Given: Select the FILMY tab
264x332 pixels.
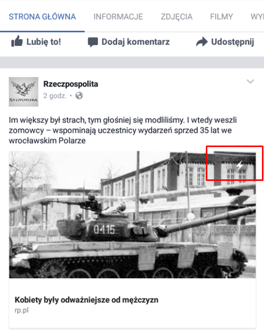Looking at the screenshot, I should pos(222,17).
